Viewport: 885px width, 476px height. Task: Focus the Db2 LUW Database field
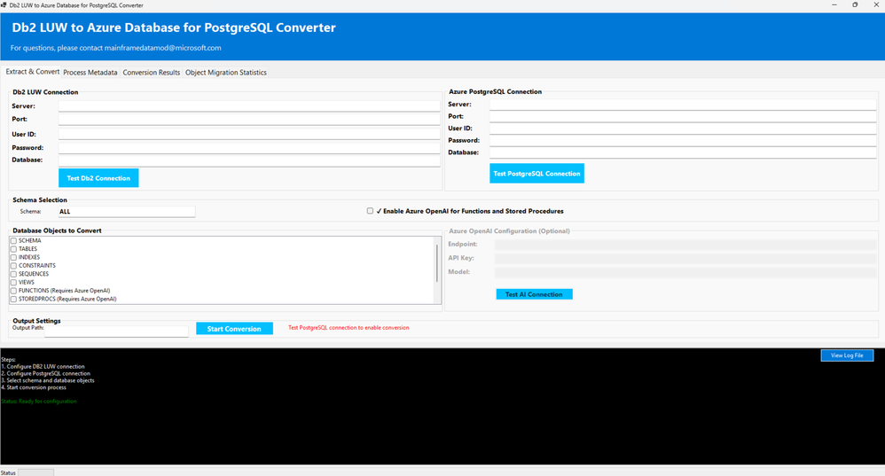249,160
